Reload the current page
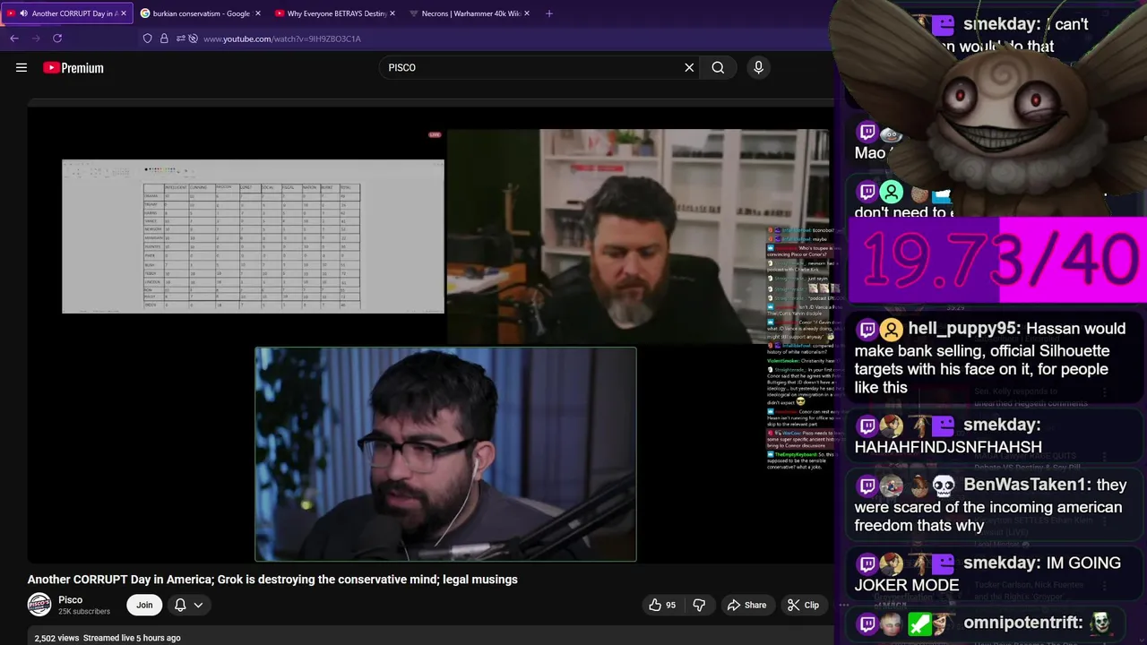Viewport: 1147px width, 645px height. pyautogui.click(x=57, y=39)
